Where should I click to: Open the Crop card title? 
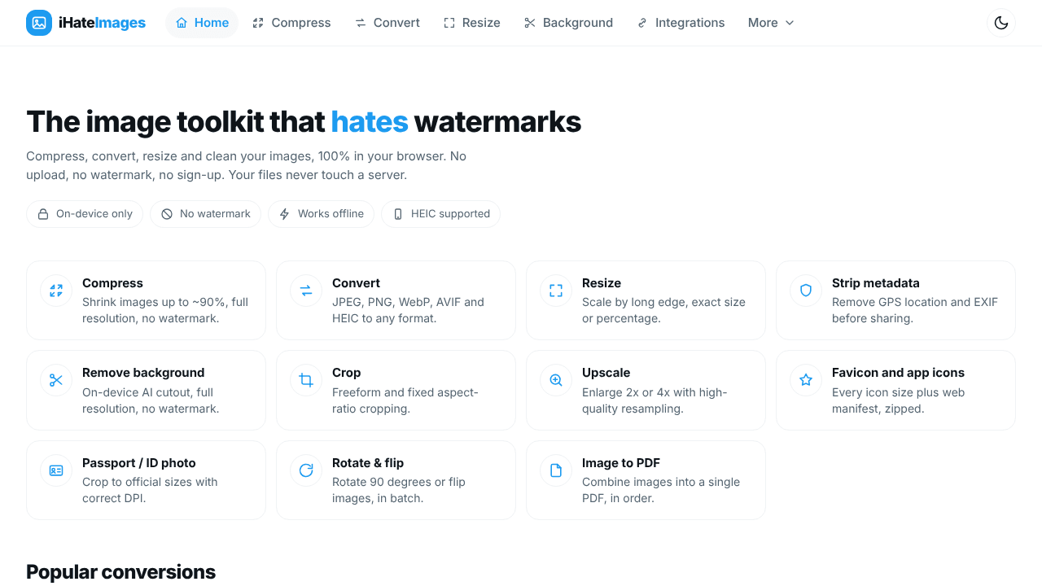click(346, 373)
